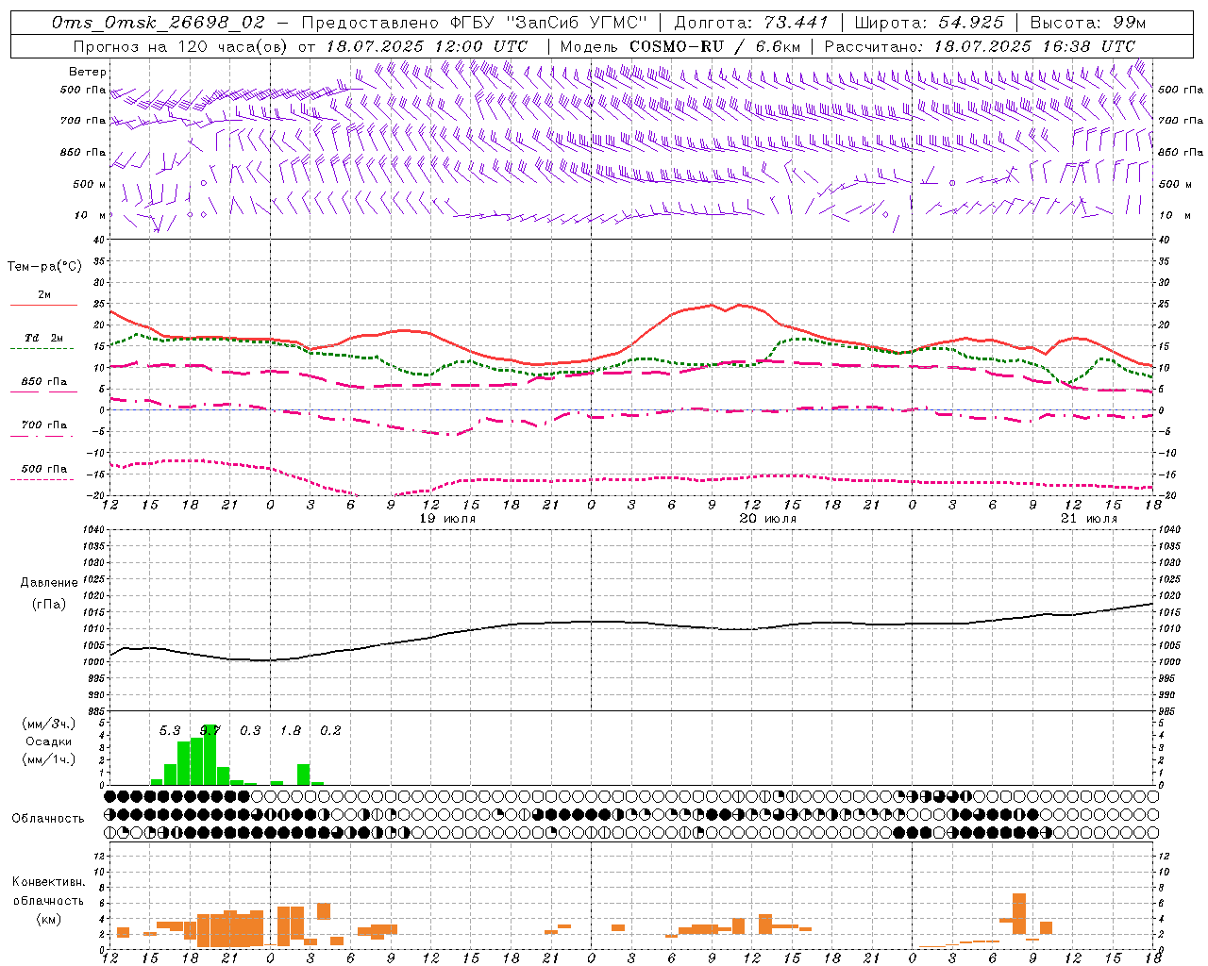Click the Td 2м dew point legend entry
Viewport: 1208px width, 966px height.
click(44, 341)
